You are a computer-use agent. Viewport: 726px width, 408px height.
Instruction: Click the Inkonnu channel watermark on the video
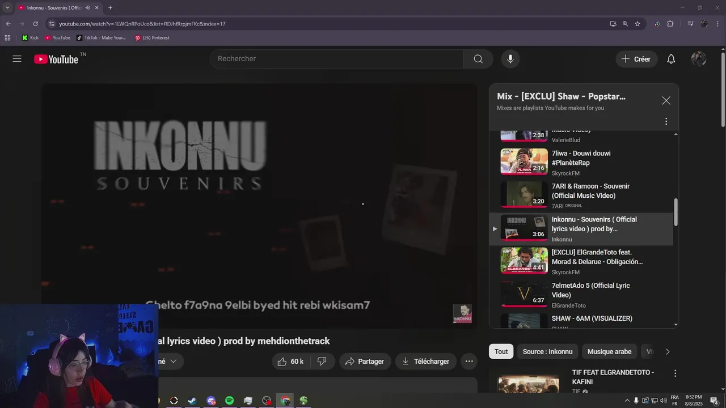[x=462, y=314]
